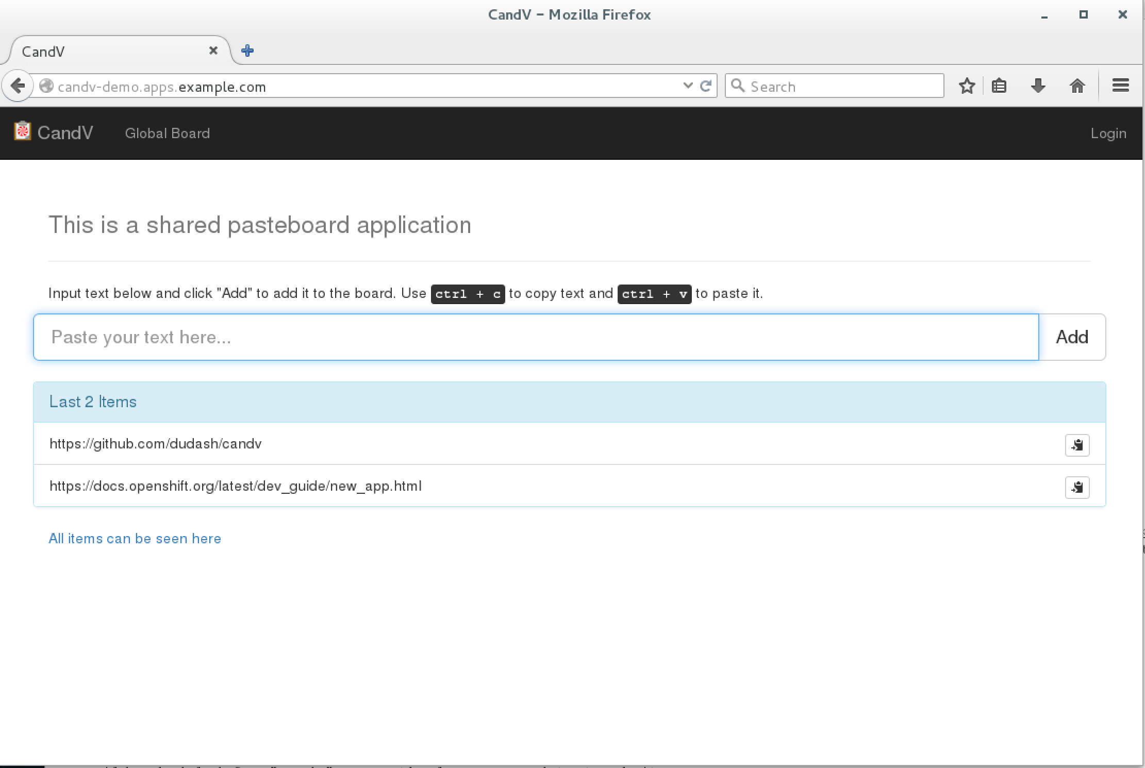Click the CandV application logo icon

coord(22,132)
